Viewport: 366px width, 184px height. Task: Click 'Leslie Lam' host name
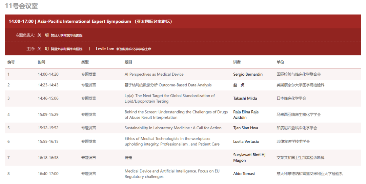coord(105,49)
